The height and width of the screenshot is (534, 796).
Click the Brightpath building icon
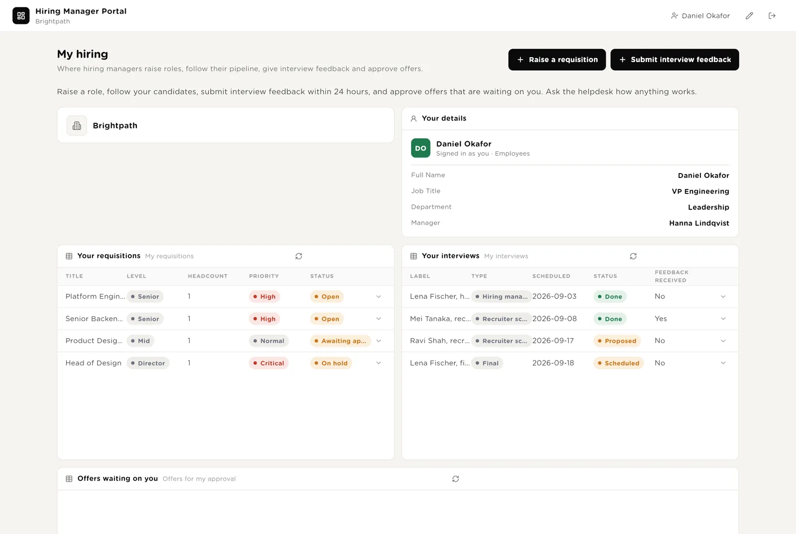coord(77,126)
